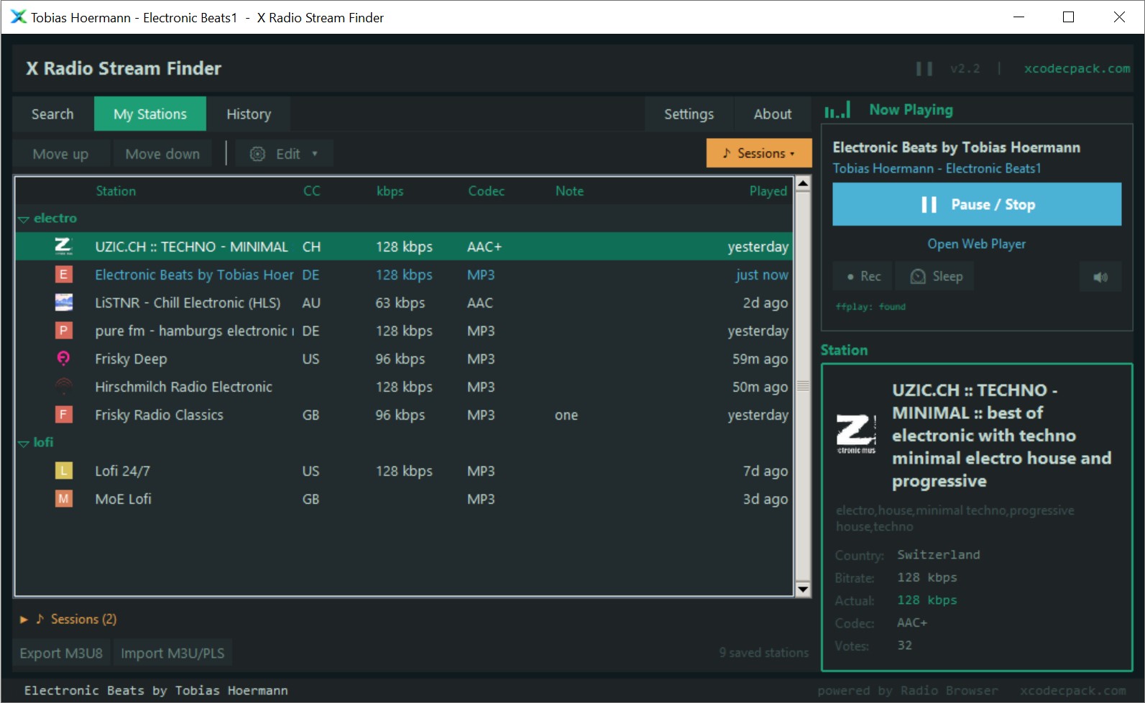Click the pink Frisky Deep station icon
The image size is (1145, 703).
(64, 359)
